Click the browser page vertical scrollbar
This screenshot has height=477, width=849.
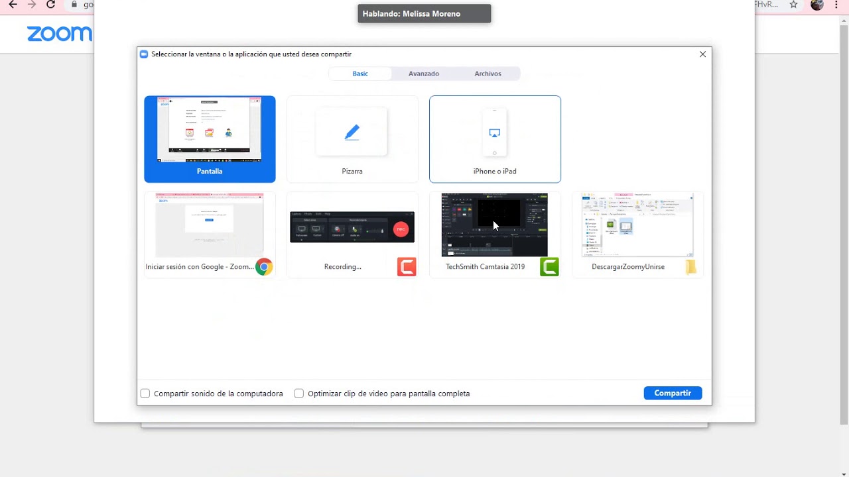(x=844, y=225)
